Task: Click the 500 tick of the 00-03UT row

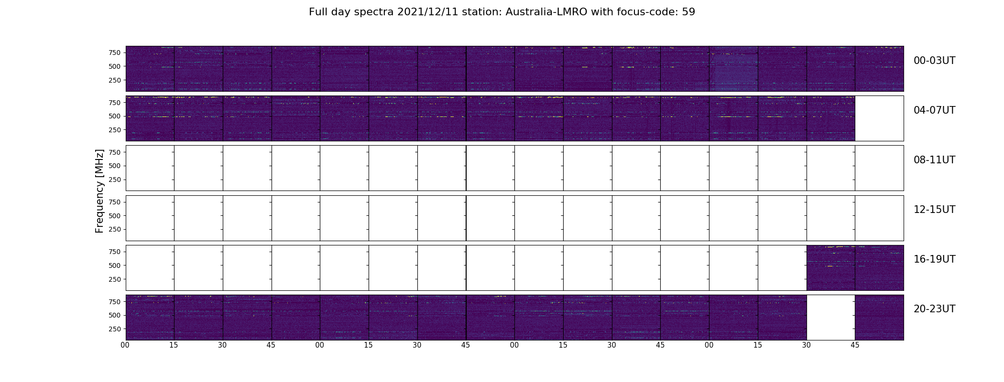Action: (x=115, y=66)
